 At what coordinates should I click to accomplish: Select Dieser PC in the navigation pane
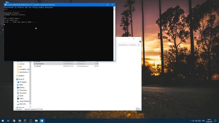pyautogui.click(x=20, y=79)
